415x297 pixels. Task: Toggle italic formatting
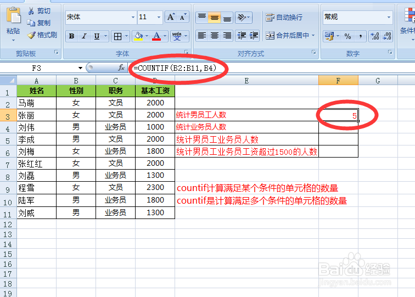pos(84,36)
